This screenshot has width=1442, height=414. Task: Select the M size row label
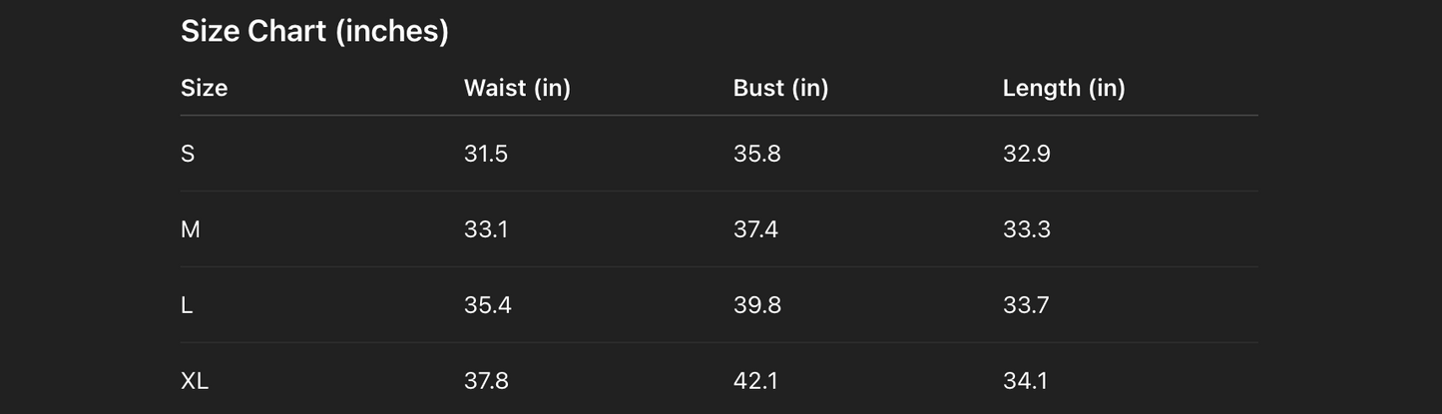[191, 229]
